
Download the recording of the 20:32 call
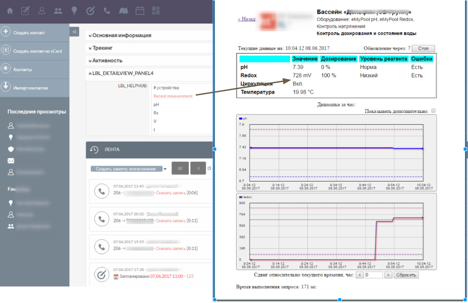coord(171,221)
